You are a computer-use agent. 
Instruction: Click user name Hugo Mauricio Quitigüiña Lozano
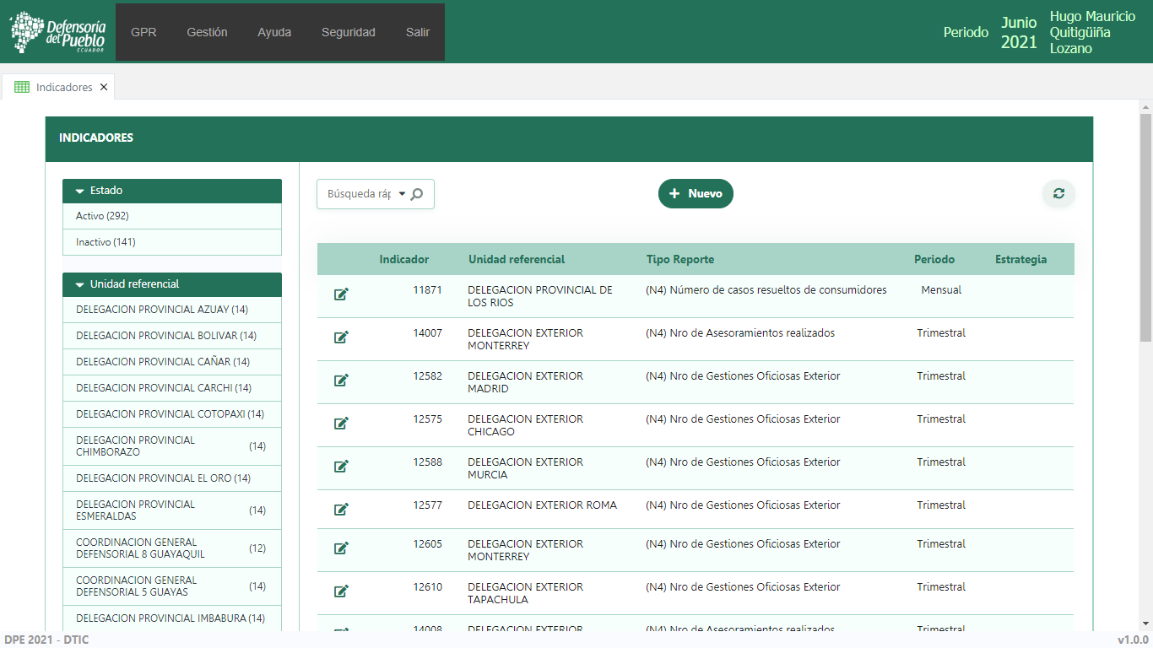pos(1092,32)
